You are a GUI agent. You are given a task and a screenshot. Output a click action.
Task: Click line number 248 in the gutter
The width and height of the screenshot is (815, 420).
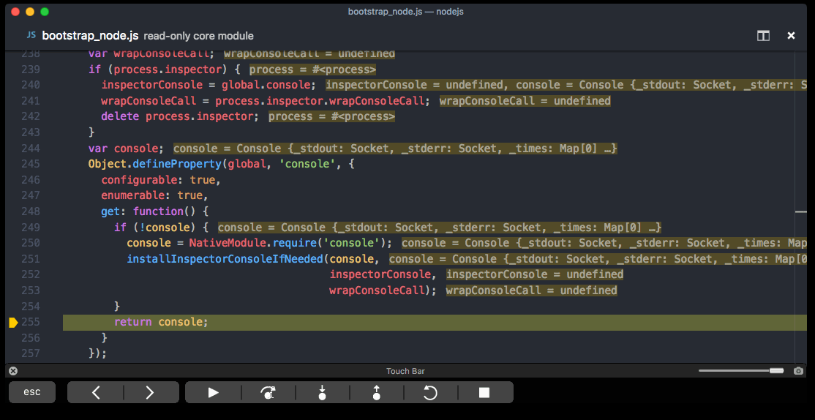pyautogui.click(x=31, y=211)
